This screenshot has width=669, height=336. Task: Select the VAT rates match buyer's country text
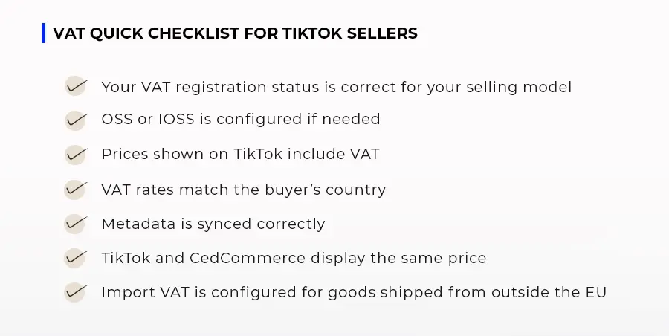point(243,190)
